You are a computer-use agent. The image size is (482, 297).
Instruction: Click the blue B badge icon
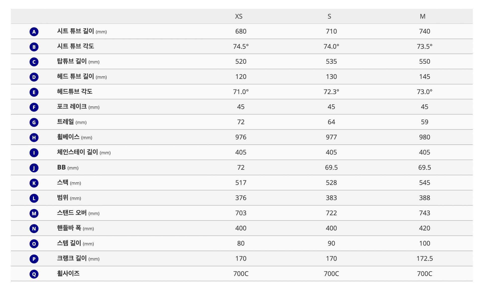[x=34, y=47]
